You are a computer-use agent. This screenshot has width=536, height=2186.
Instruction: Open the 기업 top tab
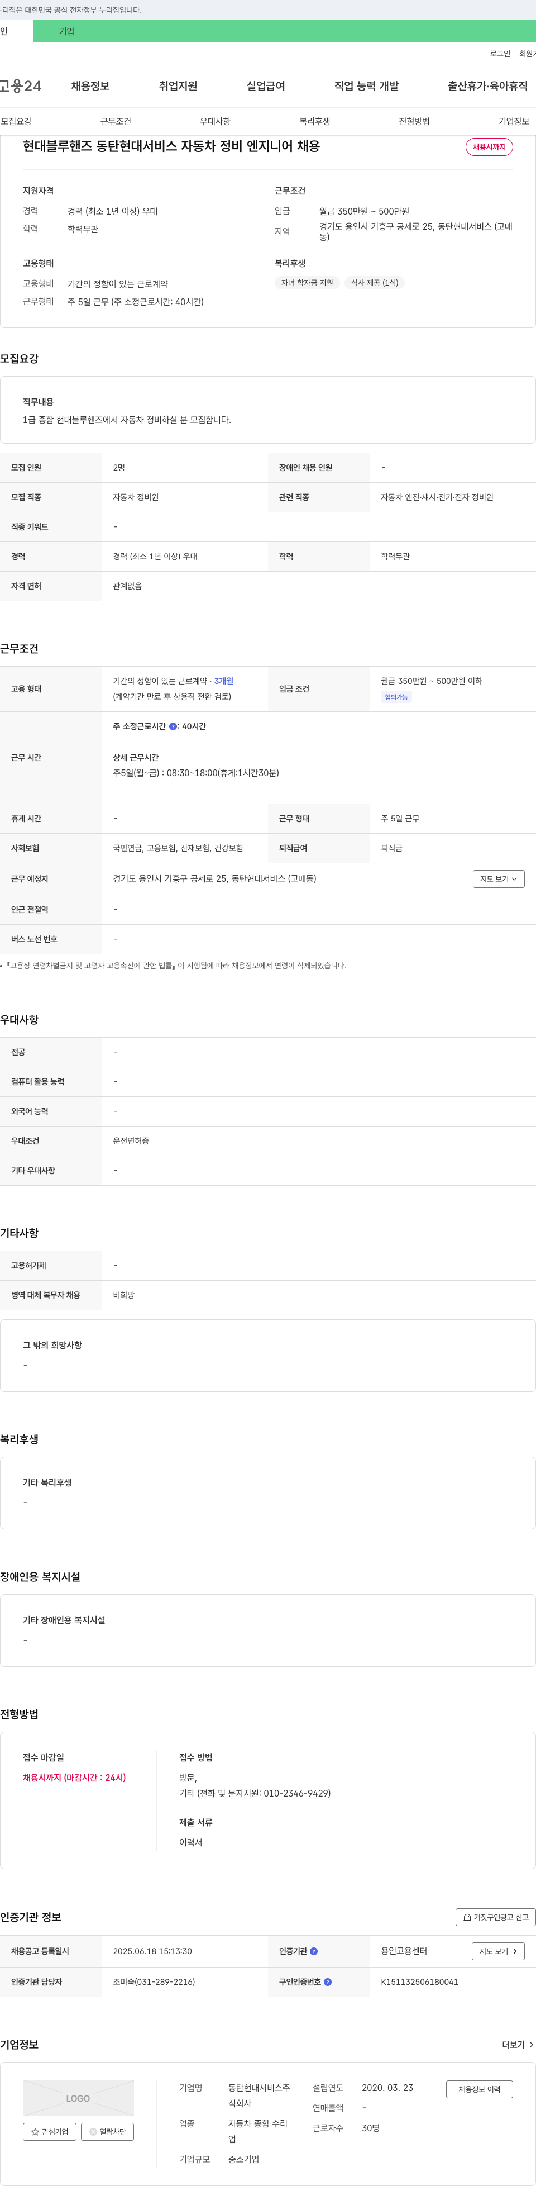[x=67, y=31]
